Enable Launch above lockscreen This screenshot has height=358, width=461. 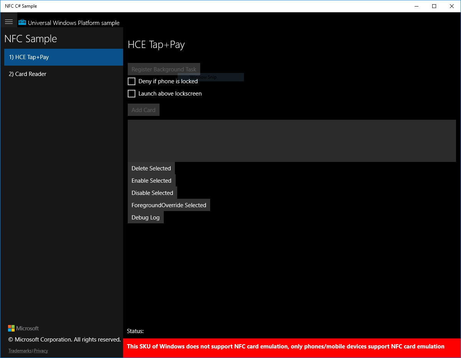[x=132, y=94]
